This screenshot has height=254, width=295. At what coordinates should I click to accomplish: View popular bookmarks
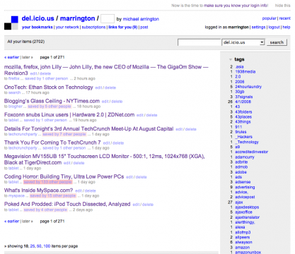point(269,18)
